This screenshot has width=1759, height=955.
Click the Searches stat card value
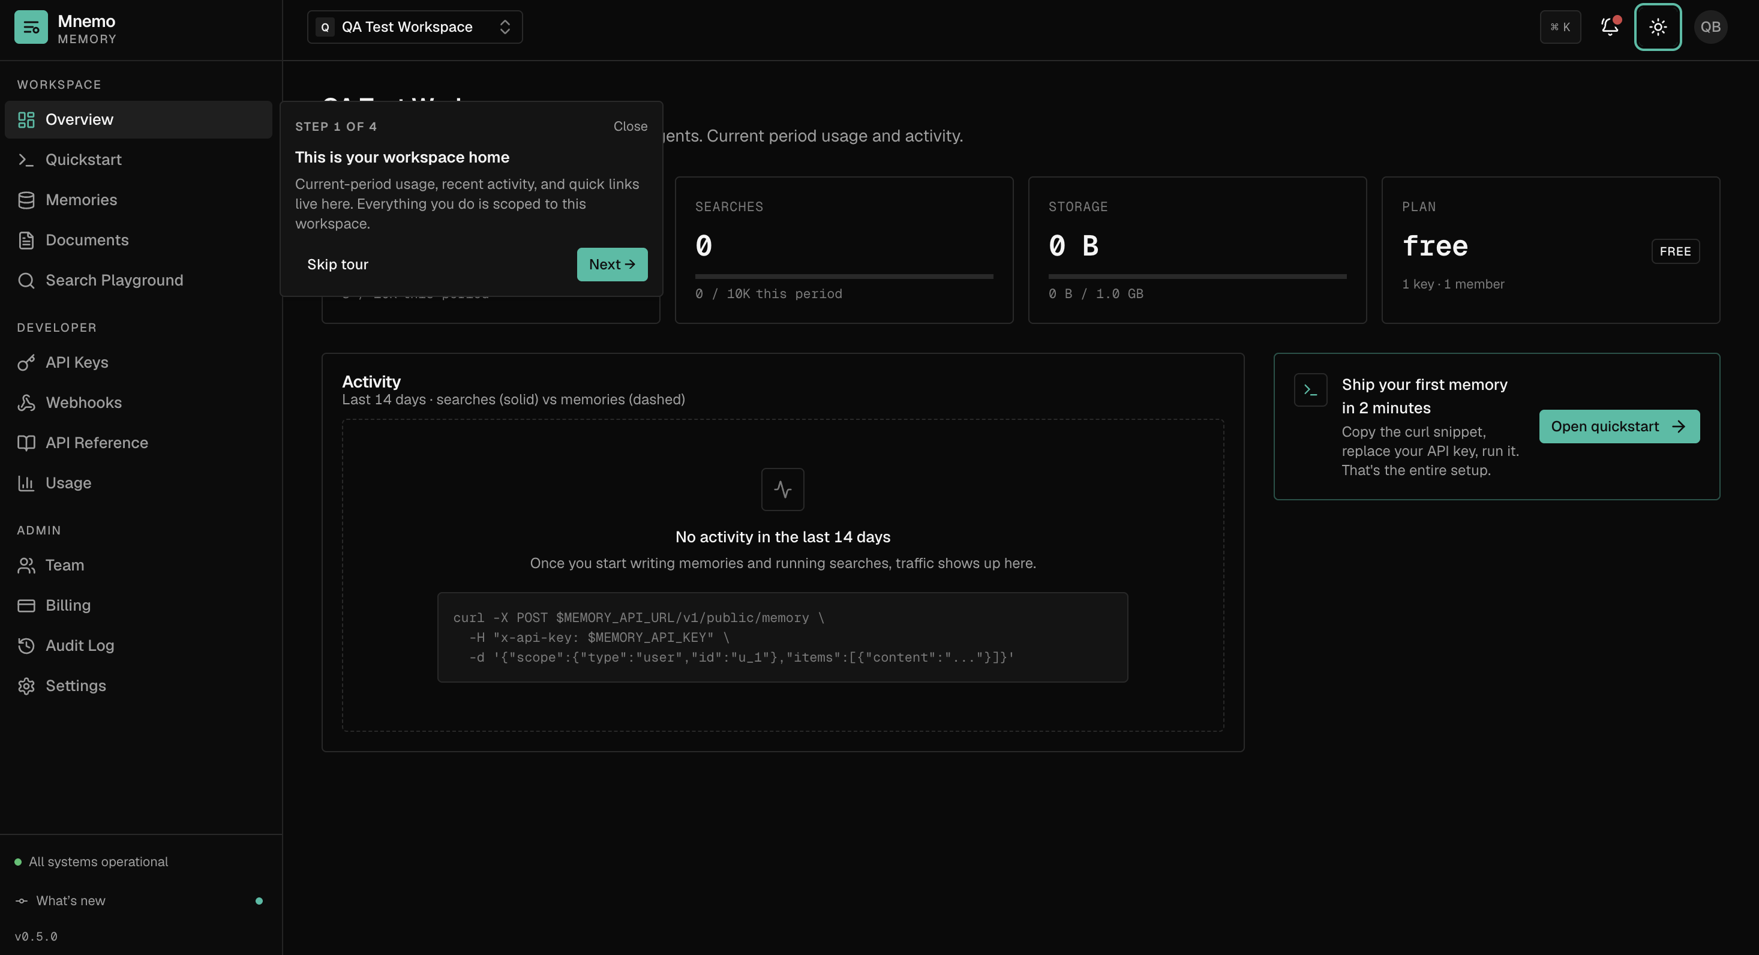coord(704,246)
